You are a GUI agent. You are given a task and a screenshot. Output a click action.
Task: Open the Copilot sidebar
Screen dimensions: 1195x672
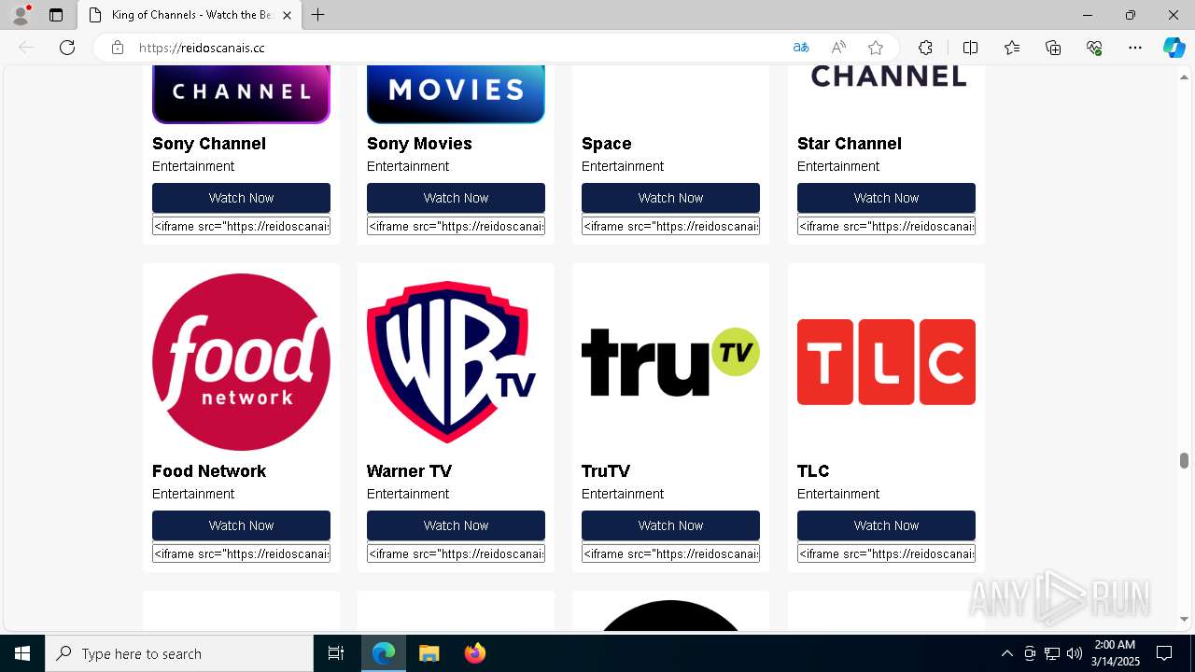click(1174, 48)
